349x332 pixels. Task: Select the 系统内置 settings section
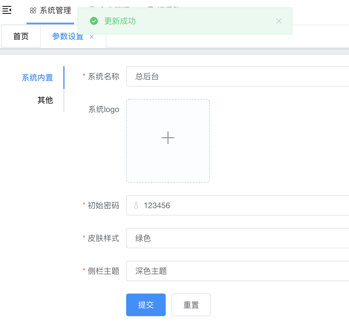pyautogui.click(x=37, y=77)
